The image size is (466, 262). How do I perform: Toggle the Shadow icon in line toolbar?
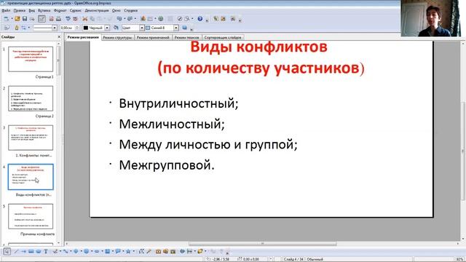point(184,28)
